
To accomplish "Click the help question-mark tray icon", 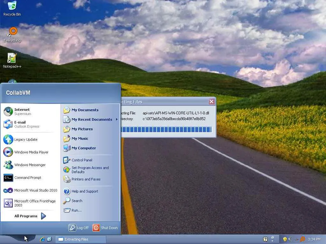I will click(x=265, y=239).
